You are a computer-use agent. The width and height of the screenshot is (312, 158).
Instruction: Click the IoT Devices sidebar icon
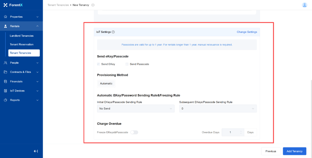click(5, 91)
